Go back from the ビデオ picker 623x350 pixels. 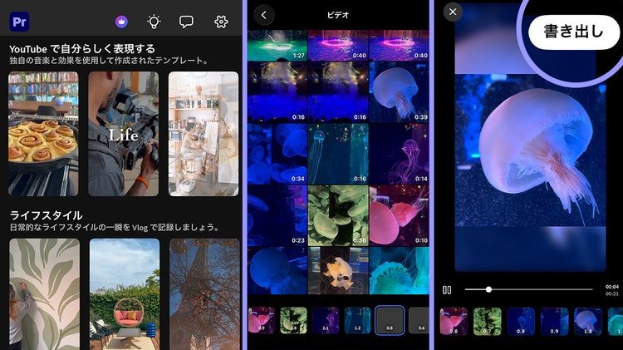point(264,15)
